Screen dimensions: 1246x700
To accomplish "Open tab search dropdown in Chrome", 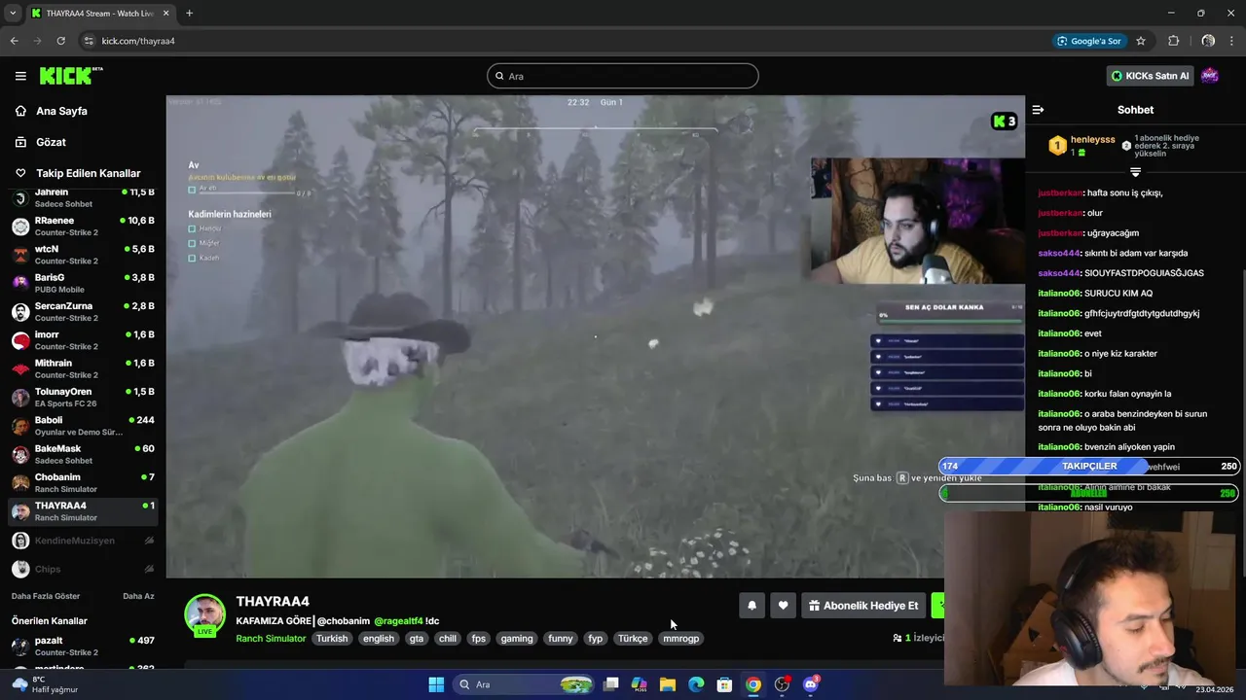I will [x=13, y=13].
